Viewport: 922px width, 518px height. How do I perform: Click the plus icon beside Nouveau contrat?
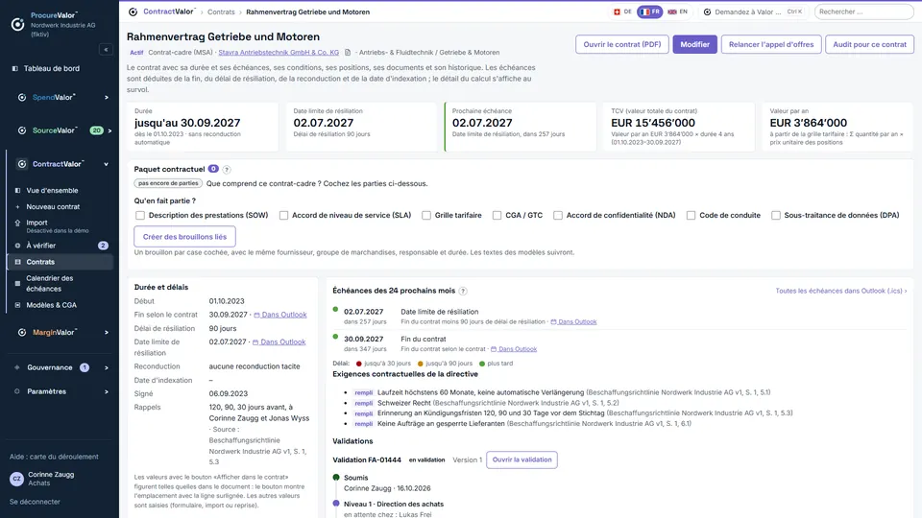pos(17,207)
